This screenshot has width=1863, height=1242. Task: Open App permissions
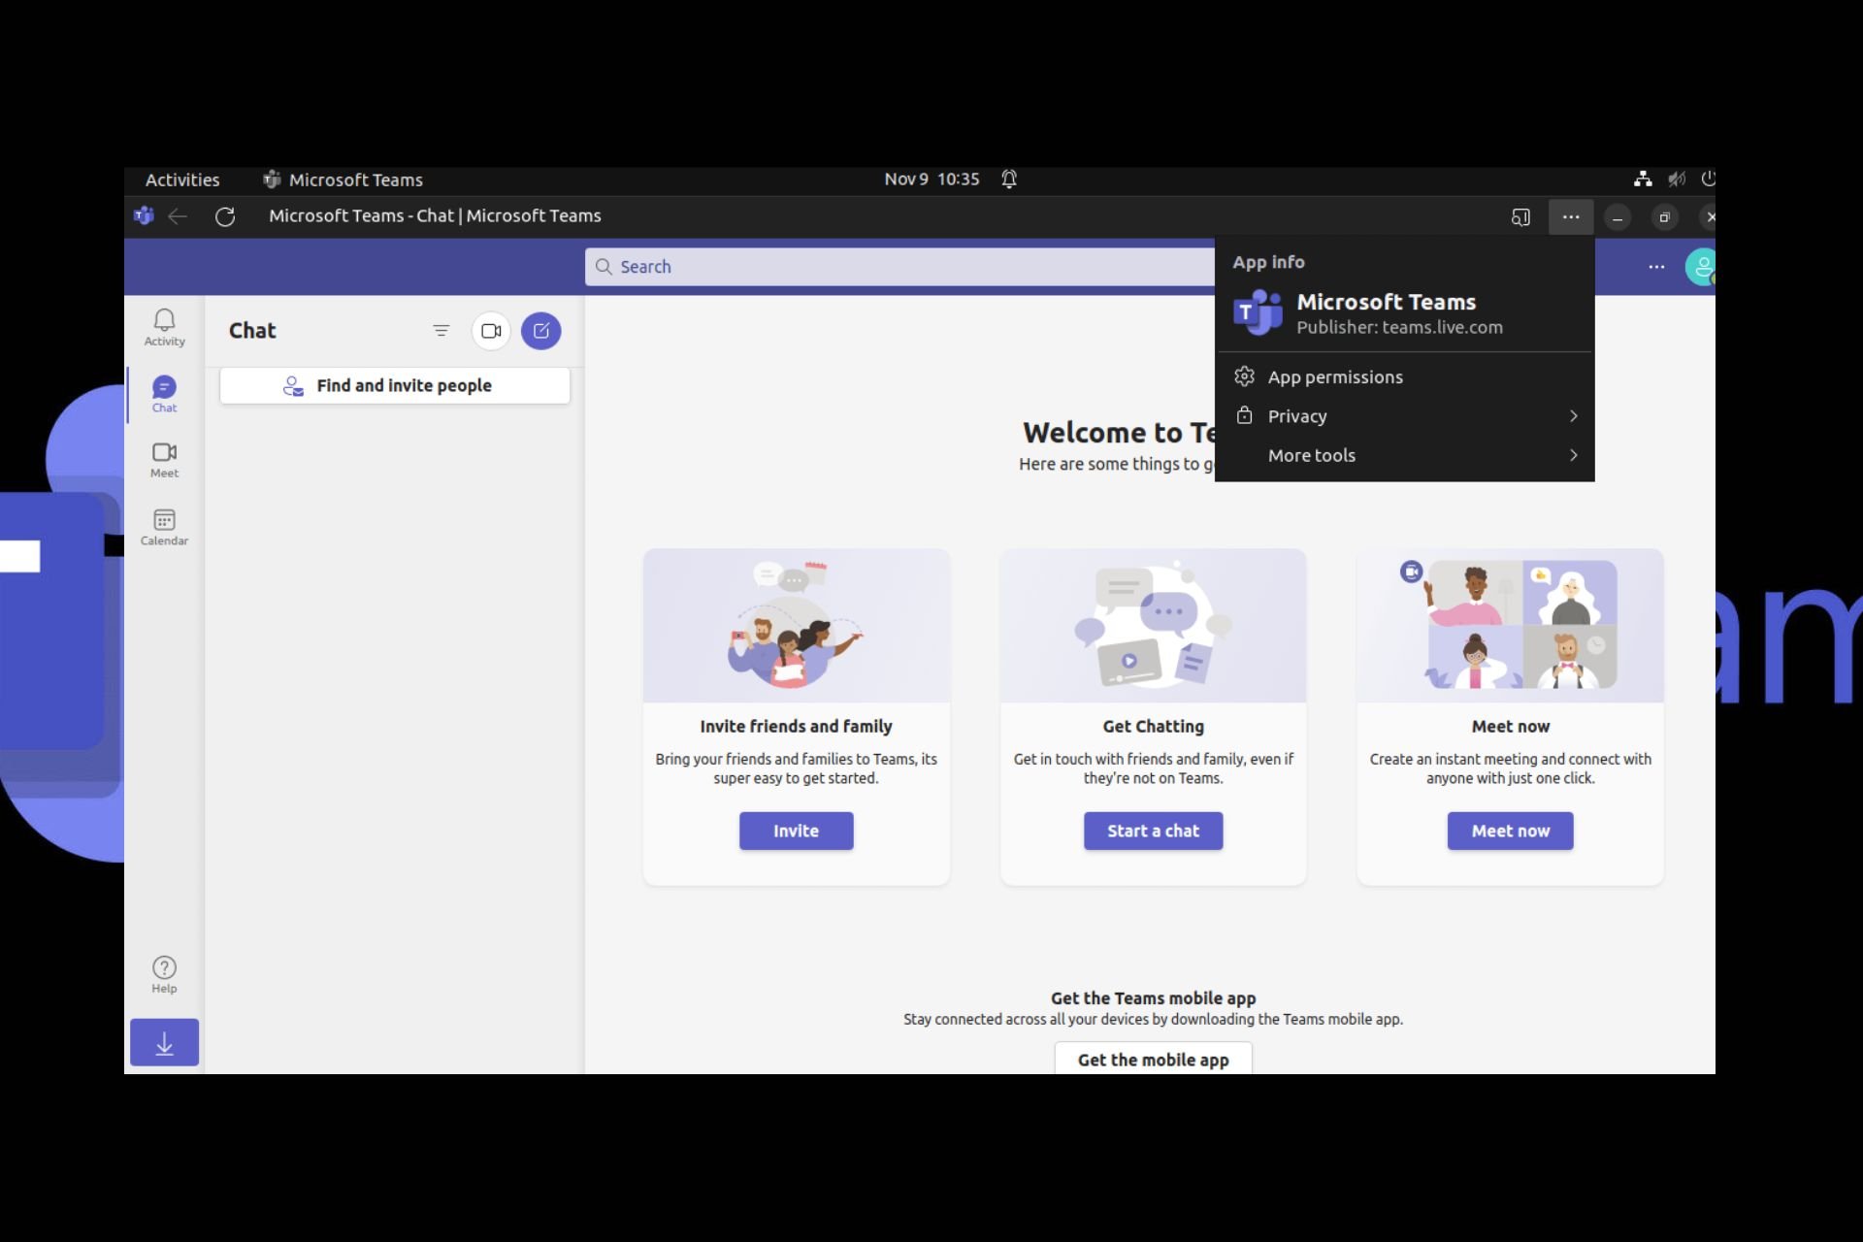(1404, 376)
